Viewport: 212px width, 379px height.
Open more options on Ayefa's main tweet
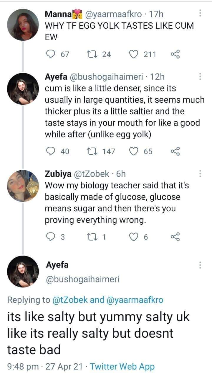[200, 265]
